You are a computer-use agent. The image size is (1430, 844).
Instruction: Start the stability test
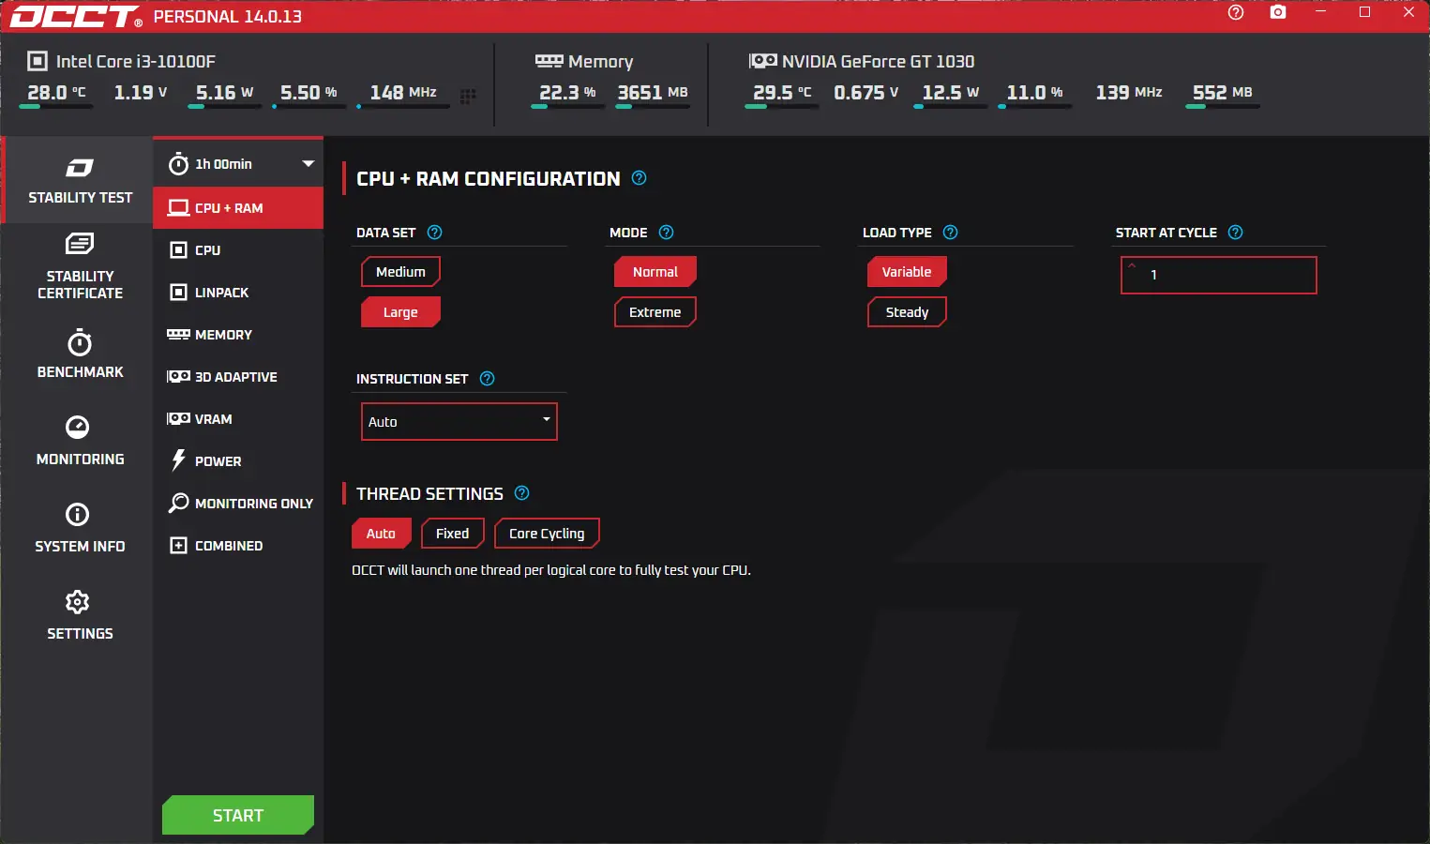pyautogui.click(x=238, y=815)
